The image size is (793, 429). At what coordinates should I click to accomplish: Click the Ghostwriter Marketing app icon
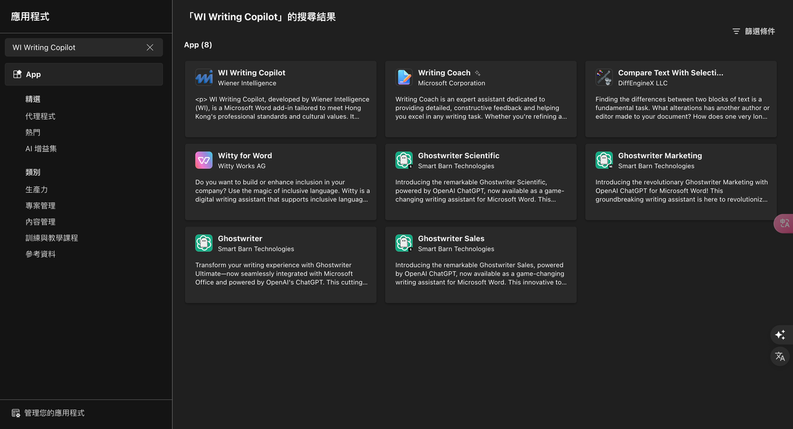tap(604, 160)
